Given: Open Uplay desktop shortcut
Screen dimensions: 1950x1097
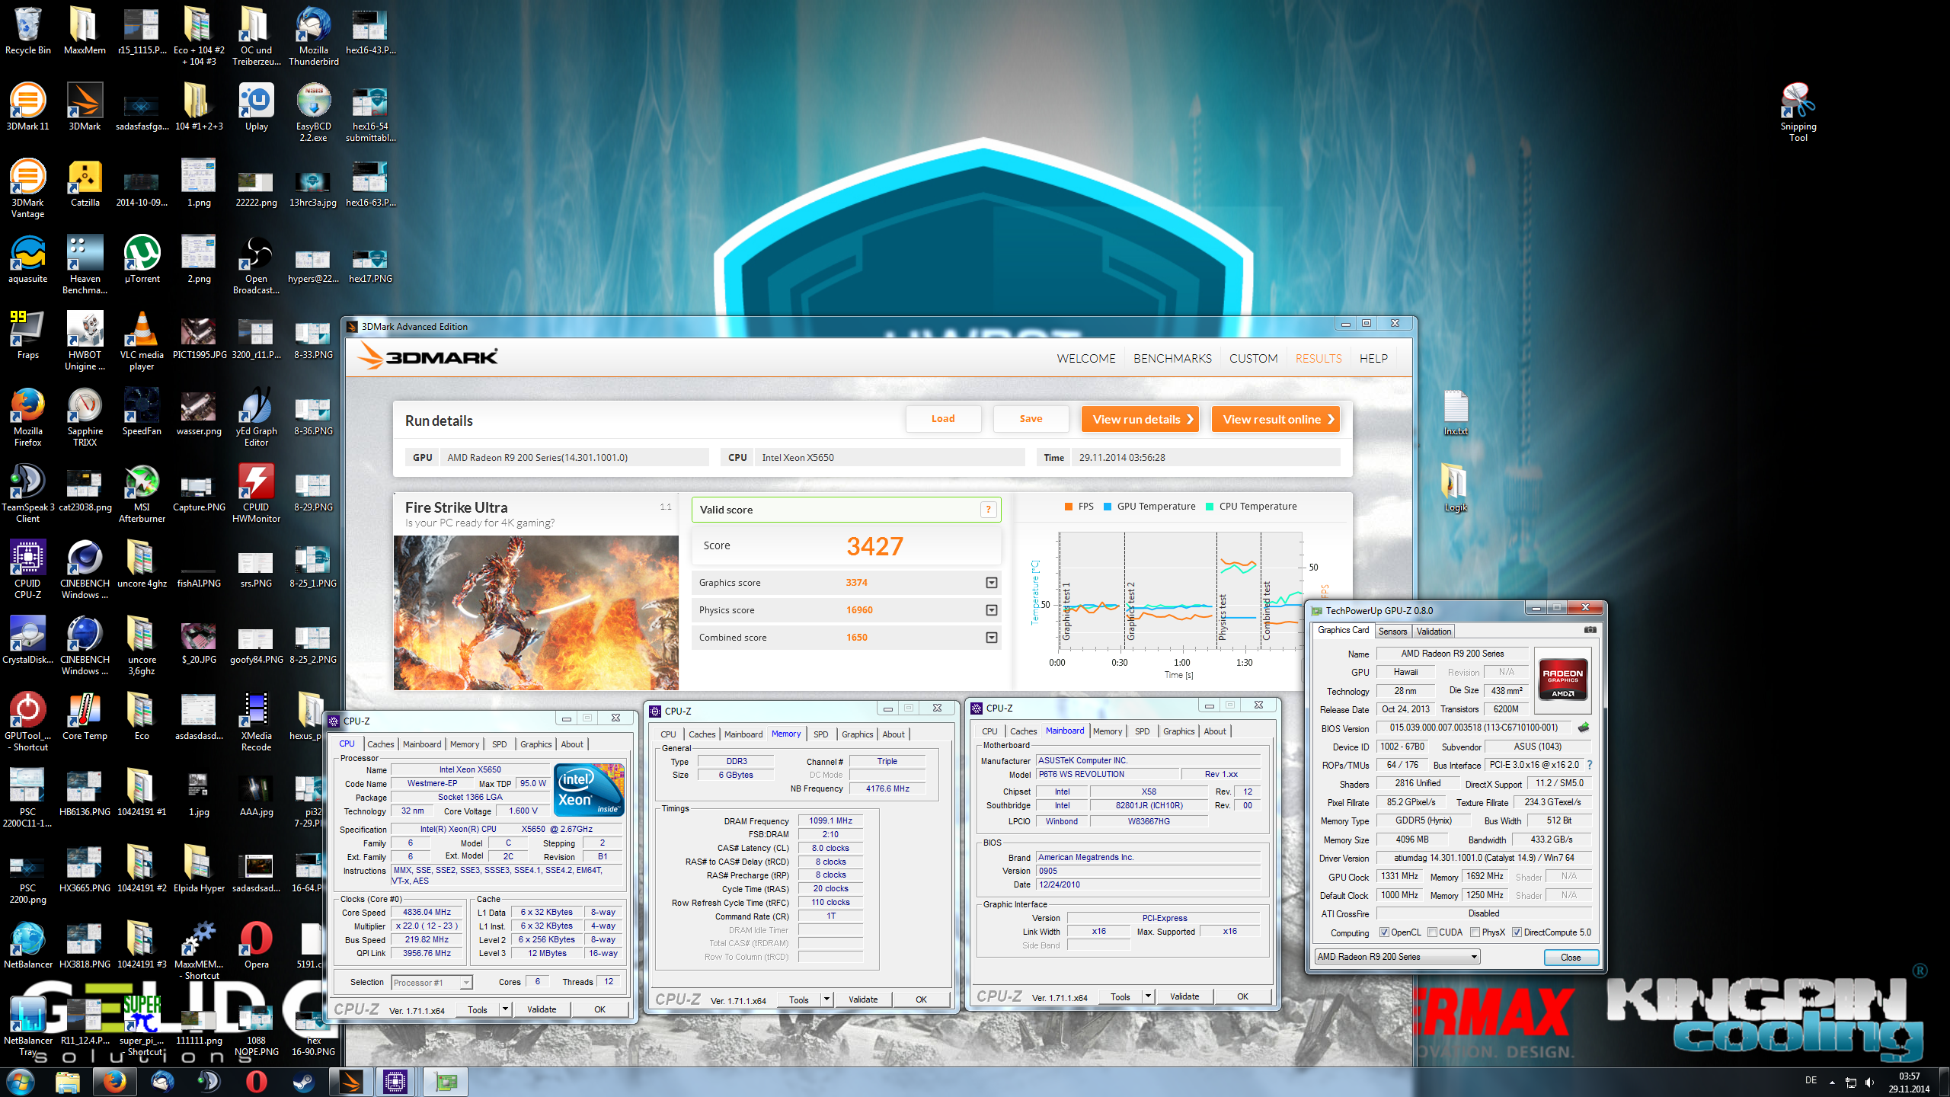Looking at the screenshot, I should 256,107.
